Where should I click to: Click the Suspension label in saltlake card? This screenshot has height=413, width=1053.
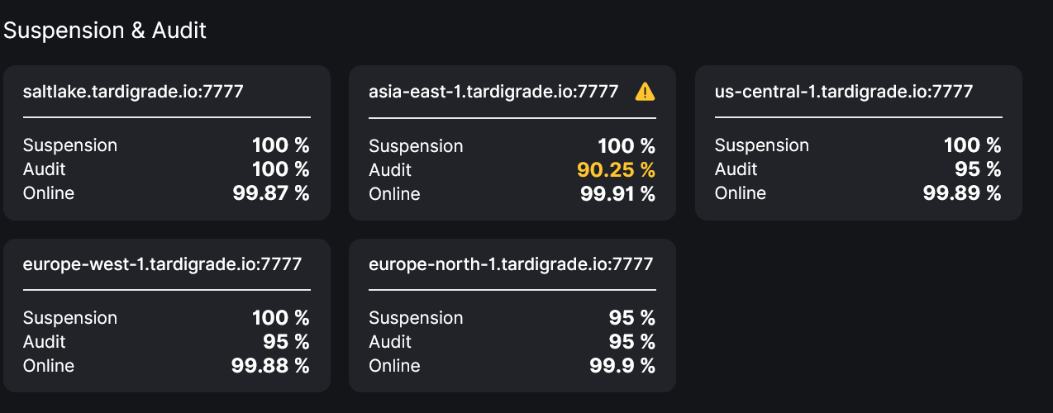[70, 145]
